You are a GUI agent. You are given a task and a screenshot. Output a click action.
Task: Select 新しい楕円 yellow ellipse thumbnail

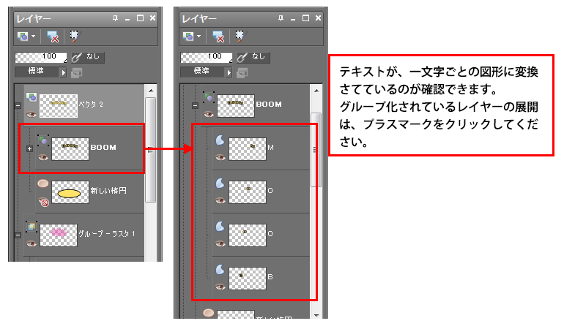[x=70, y=192]
